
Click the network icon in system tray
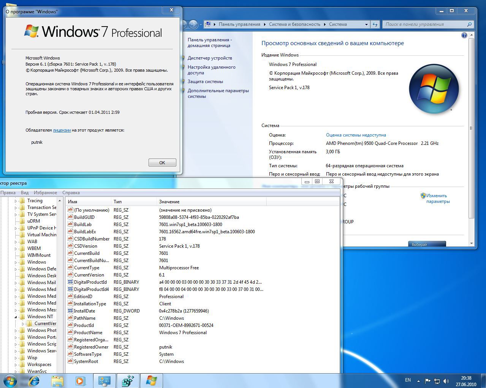437,381
